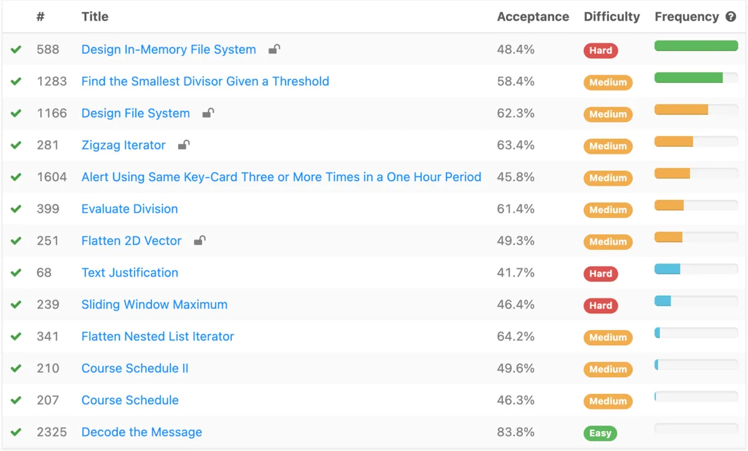The width and height of the screenshot is (748, 451).
Task: Sort by the Frequency column header
Action: coord(686,17)
